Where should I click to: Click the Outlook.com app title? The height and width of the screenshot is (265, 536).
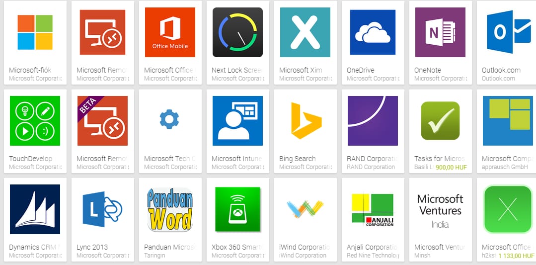coord(501,70)
